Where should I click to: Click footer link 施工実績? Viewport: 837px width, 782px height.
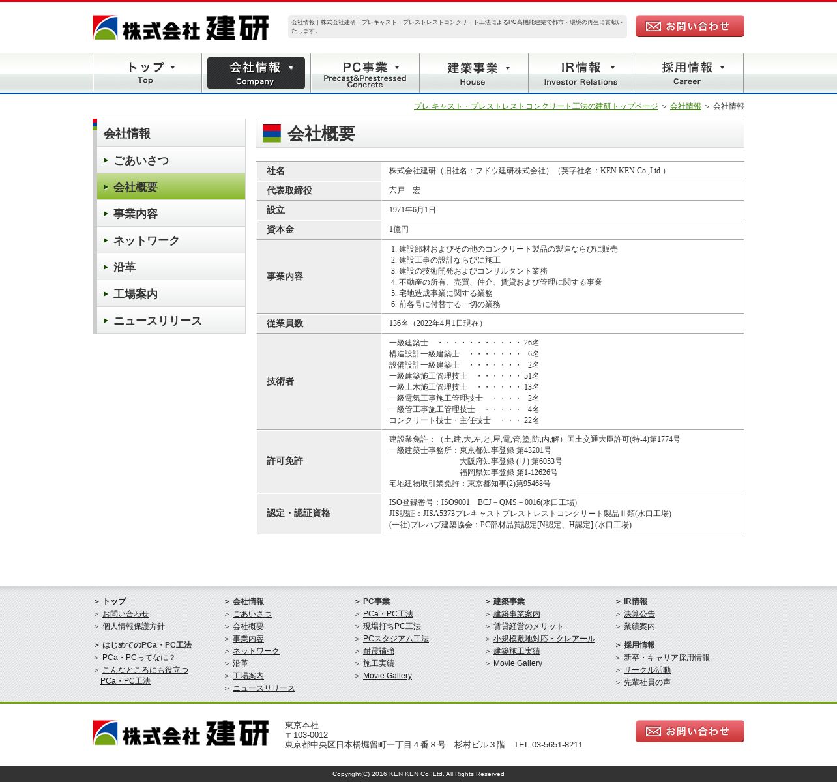[x=379, y=663]
